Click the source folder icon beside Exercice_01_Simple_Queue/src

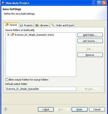coord(12,35)
